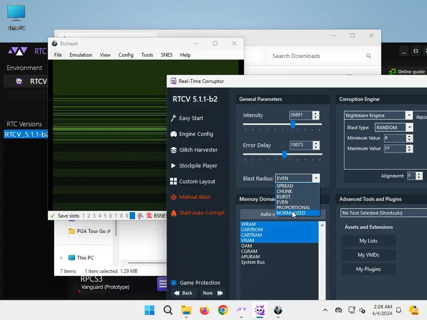
Task: Open the notifications bell in system tray
Action: 399,310
